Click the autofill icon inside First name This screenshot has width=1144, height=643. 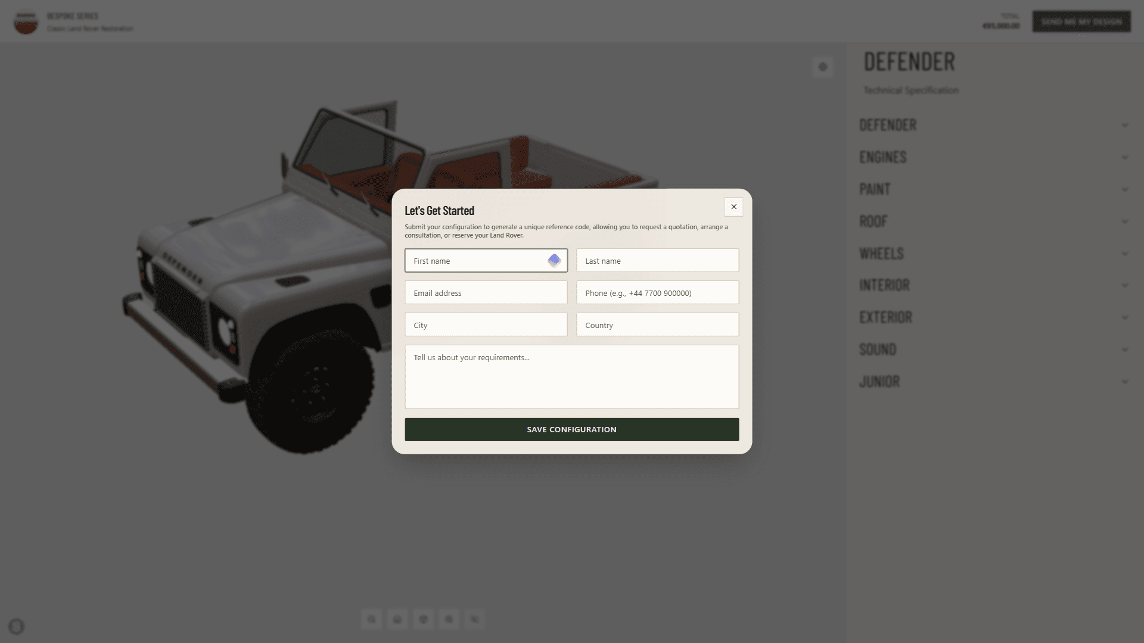pos(554,261)
